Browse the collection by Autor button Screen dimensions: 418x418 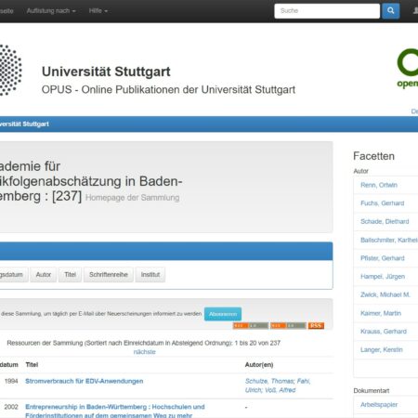pos(44,275)
